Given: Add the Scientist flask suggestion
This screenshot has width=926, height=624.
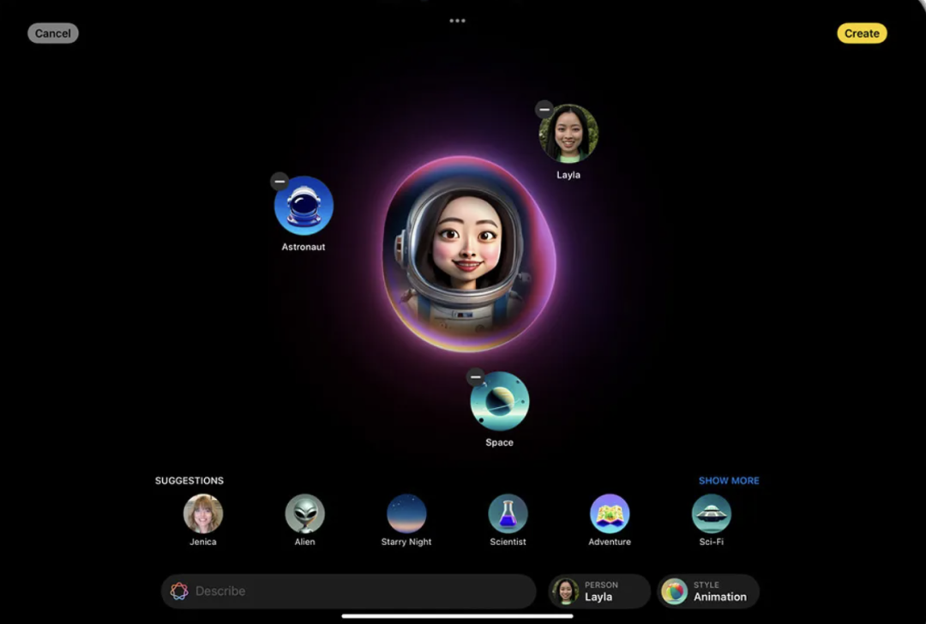Looking at the screenshot, I should [508, 513].
